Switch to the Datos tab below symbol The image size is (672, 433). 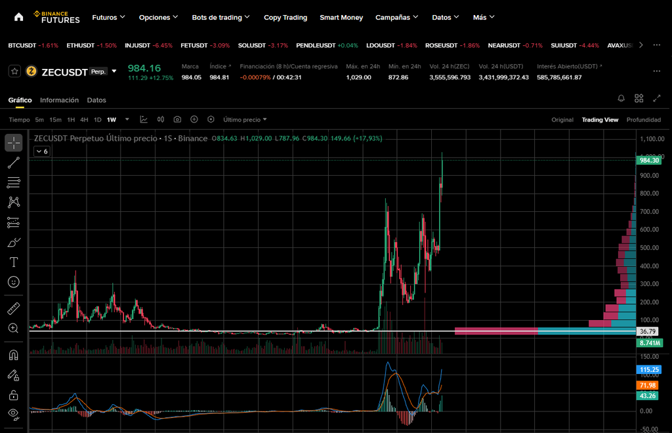[x=96, y=100]
